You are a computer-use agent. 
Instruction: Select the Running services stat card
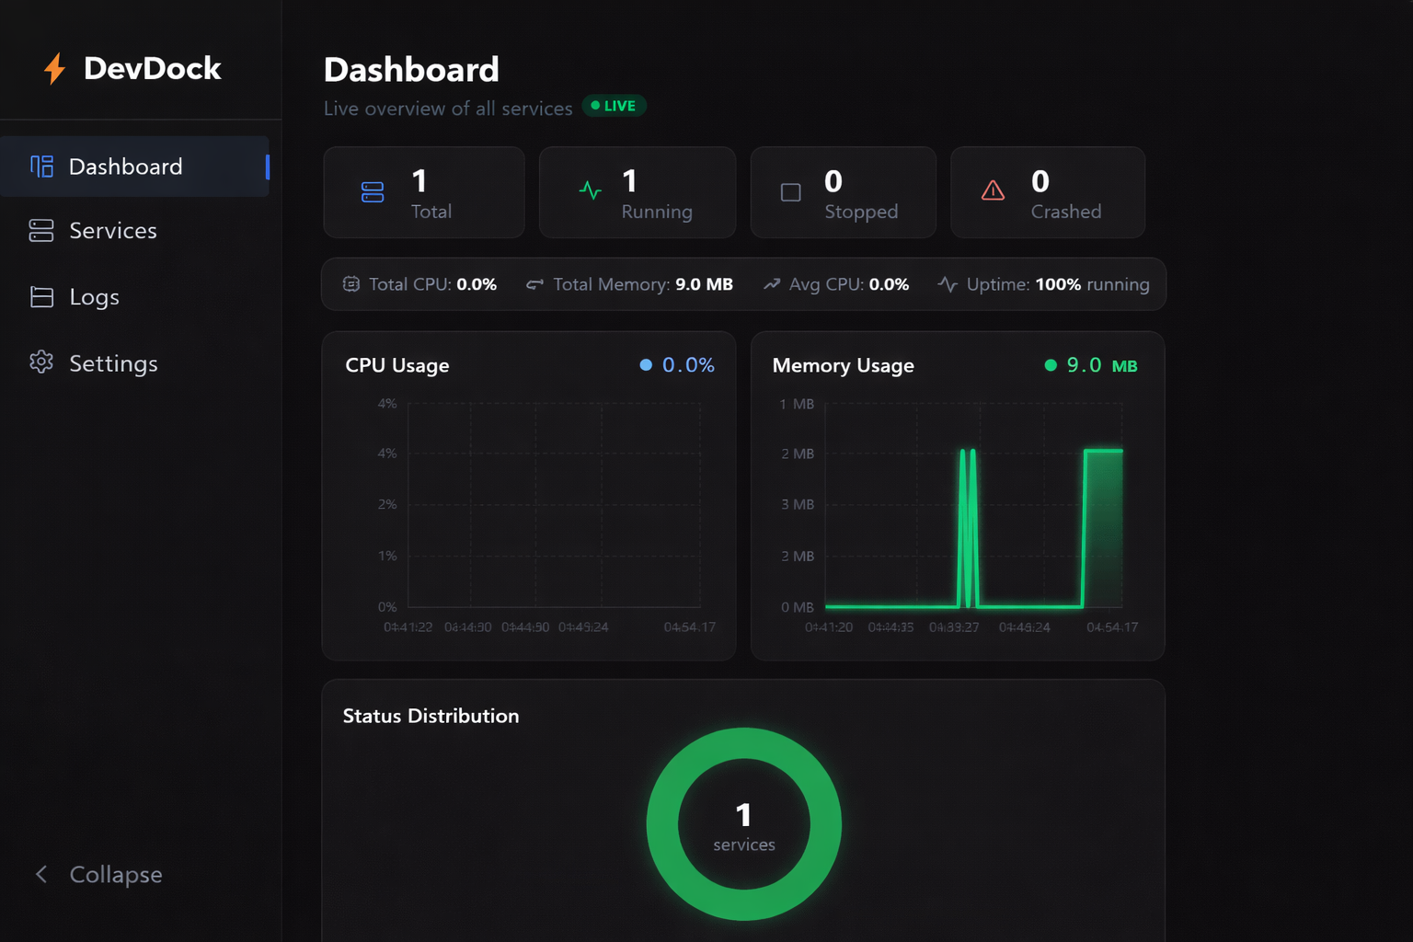click(x=637, y=192)
